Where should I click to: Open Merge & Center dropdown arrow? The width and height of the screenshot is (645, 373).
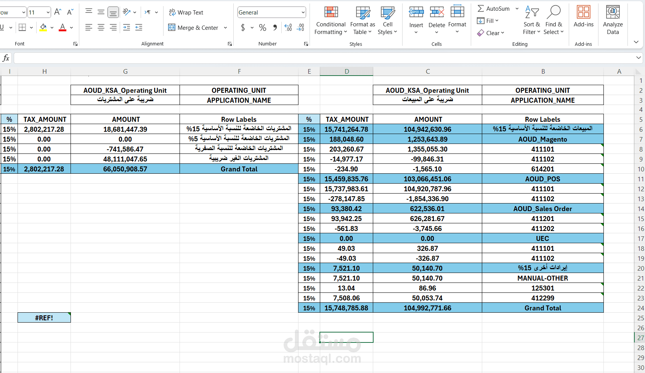(x=226, y=27)
